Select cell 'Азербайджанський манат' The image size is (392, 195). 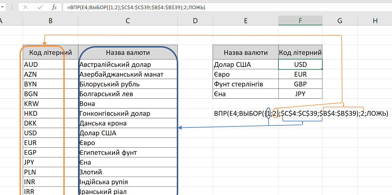point(128,74)
